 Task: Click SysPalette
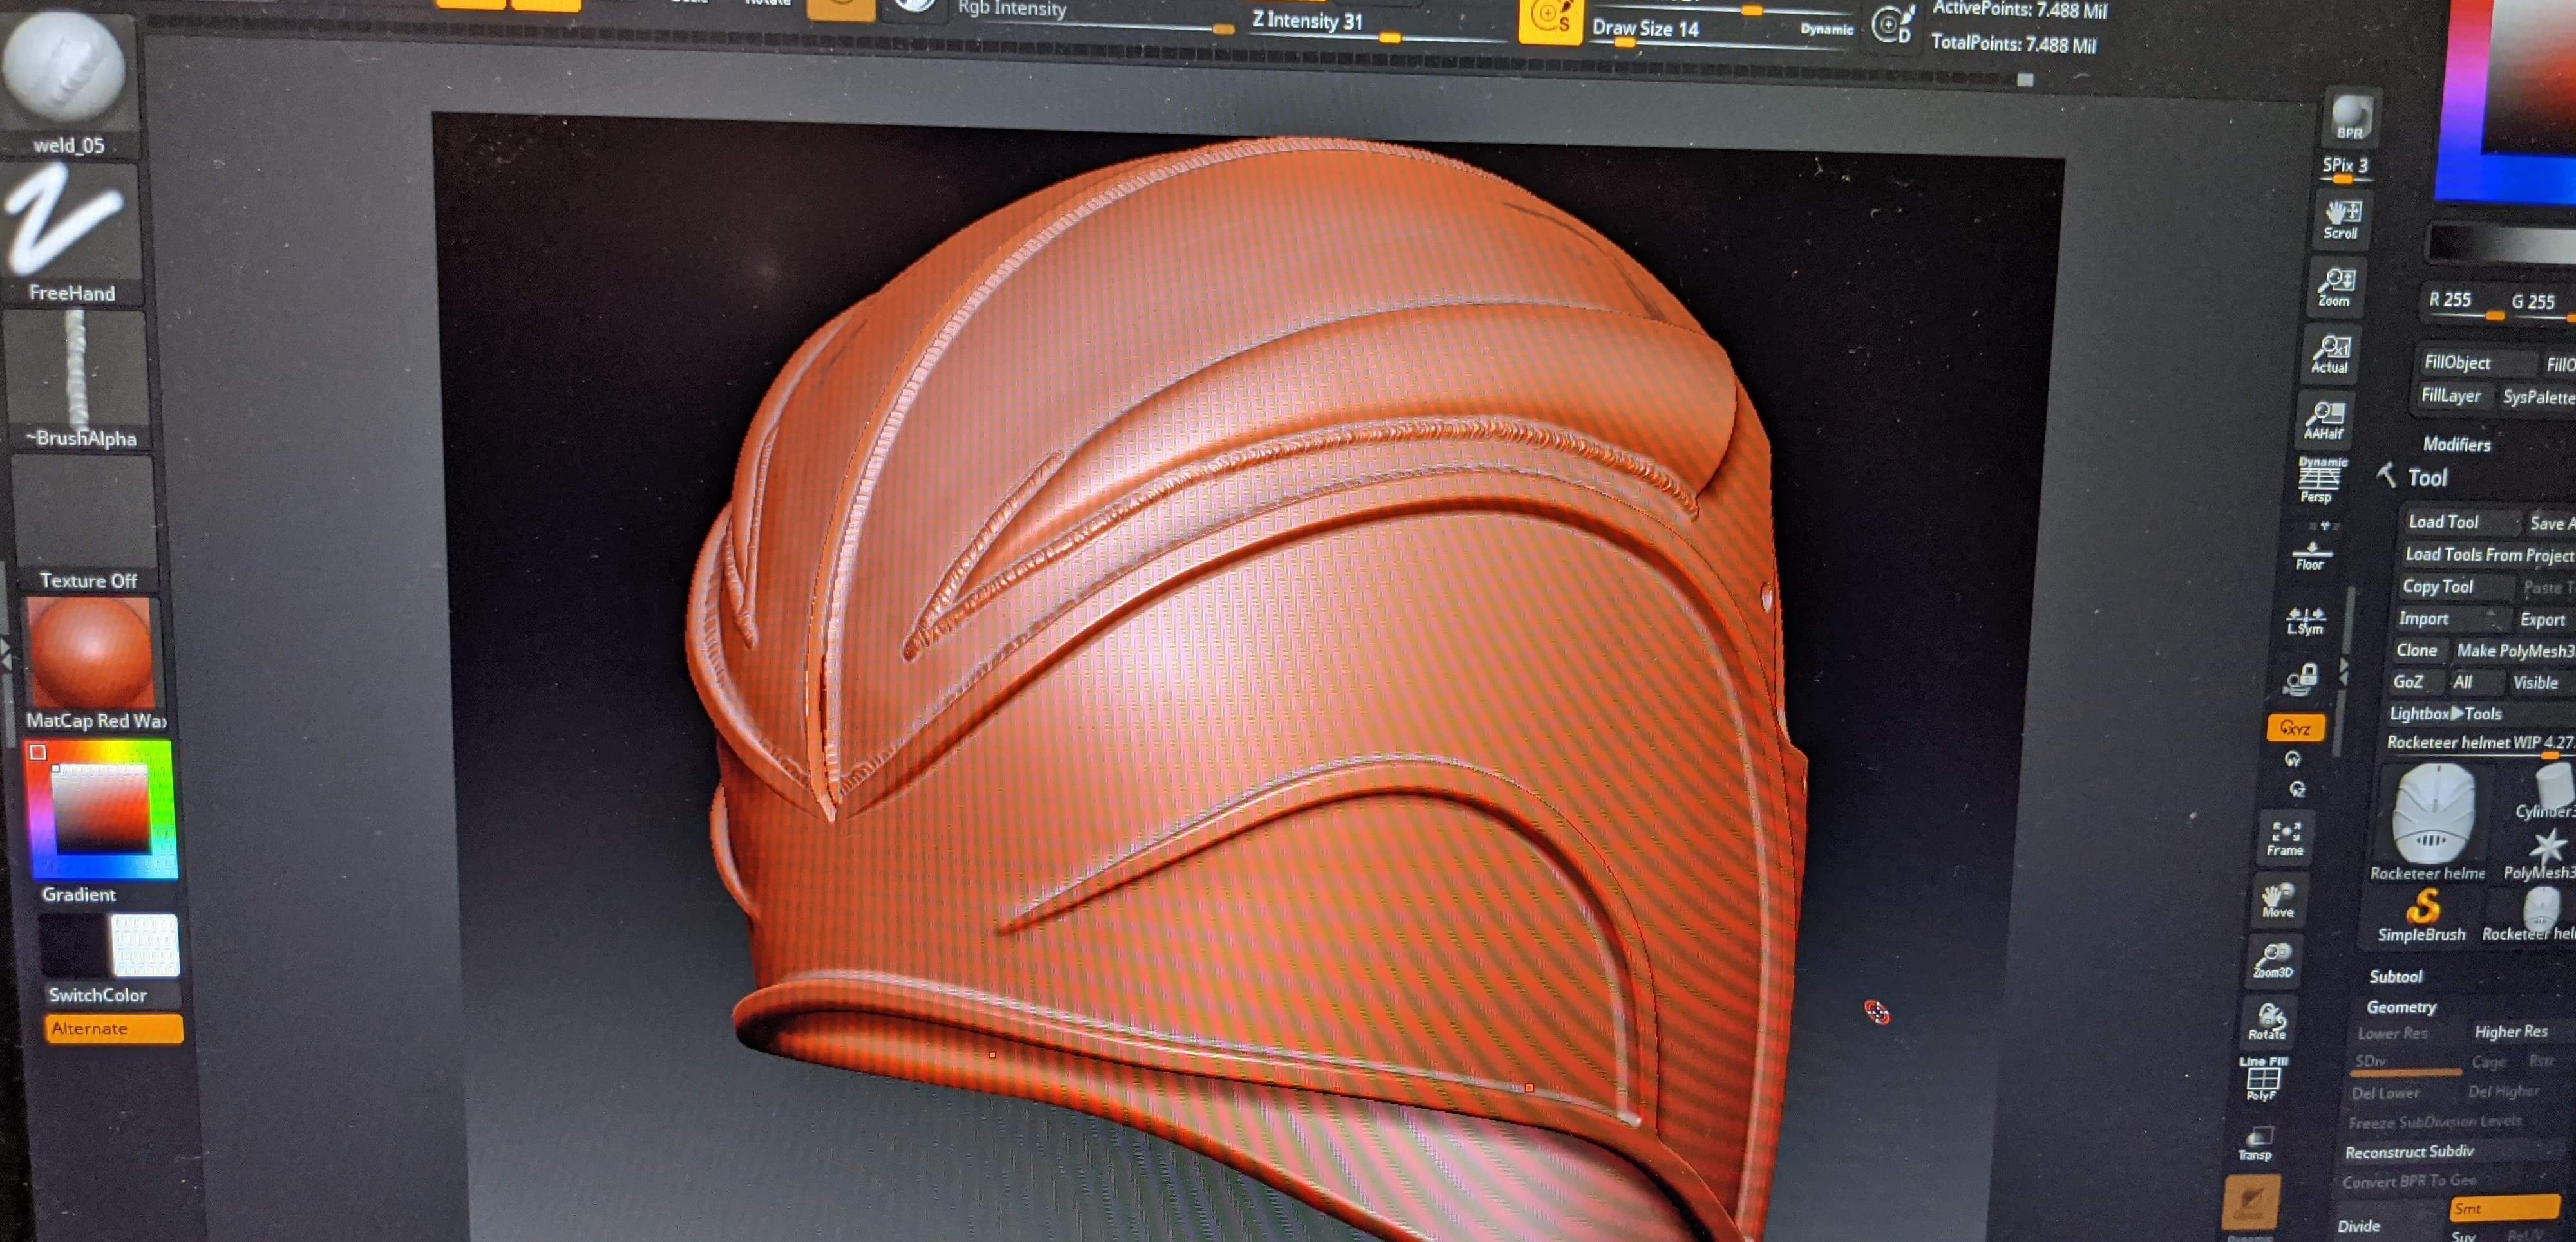[2538, 396]
